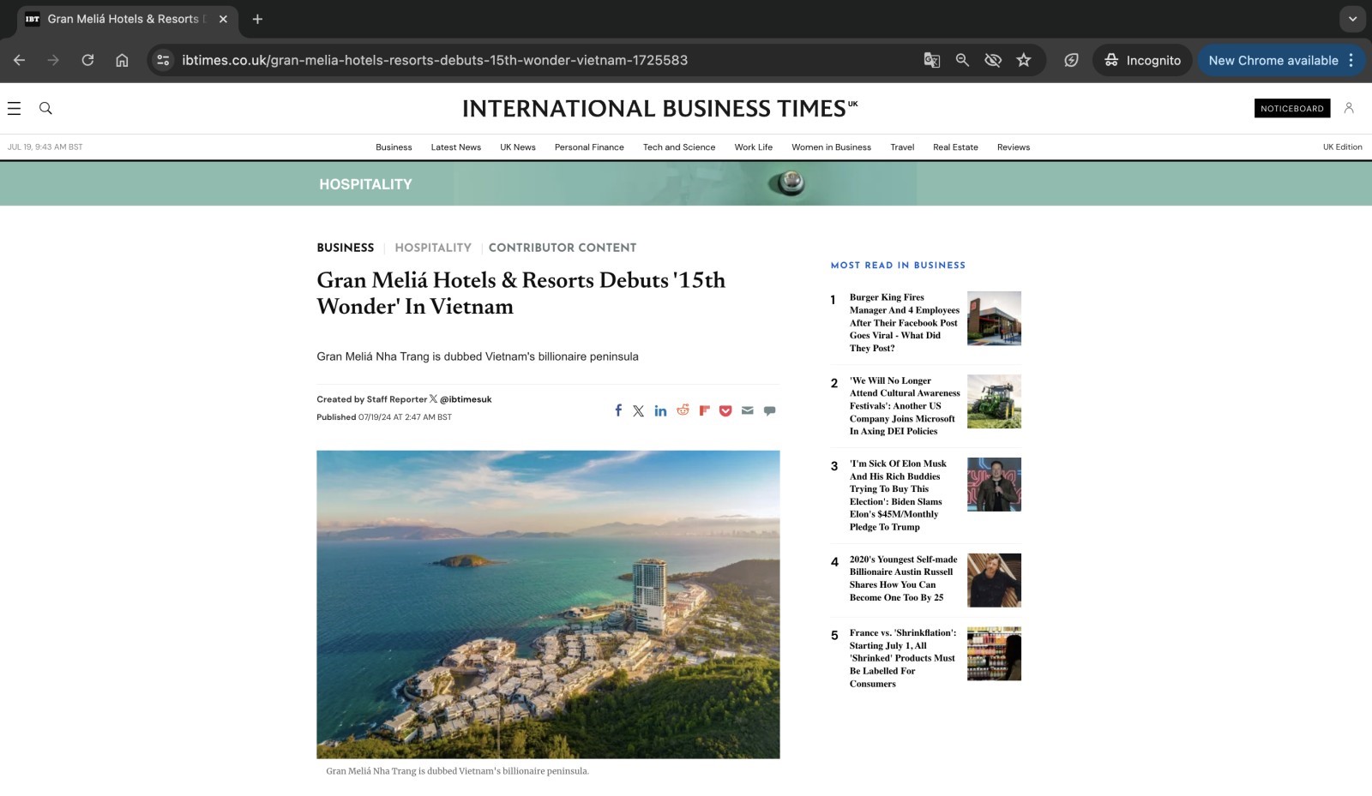The width and height of the screenshot is (1372, 796).
Task: Open the NOTICEBOARD button
Action: point(1291,108)
